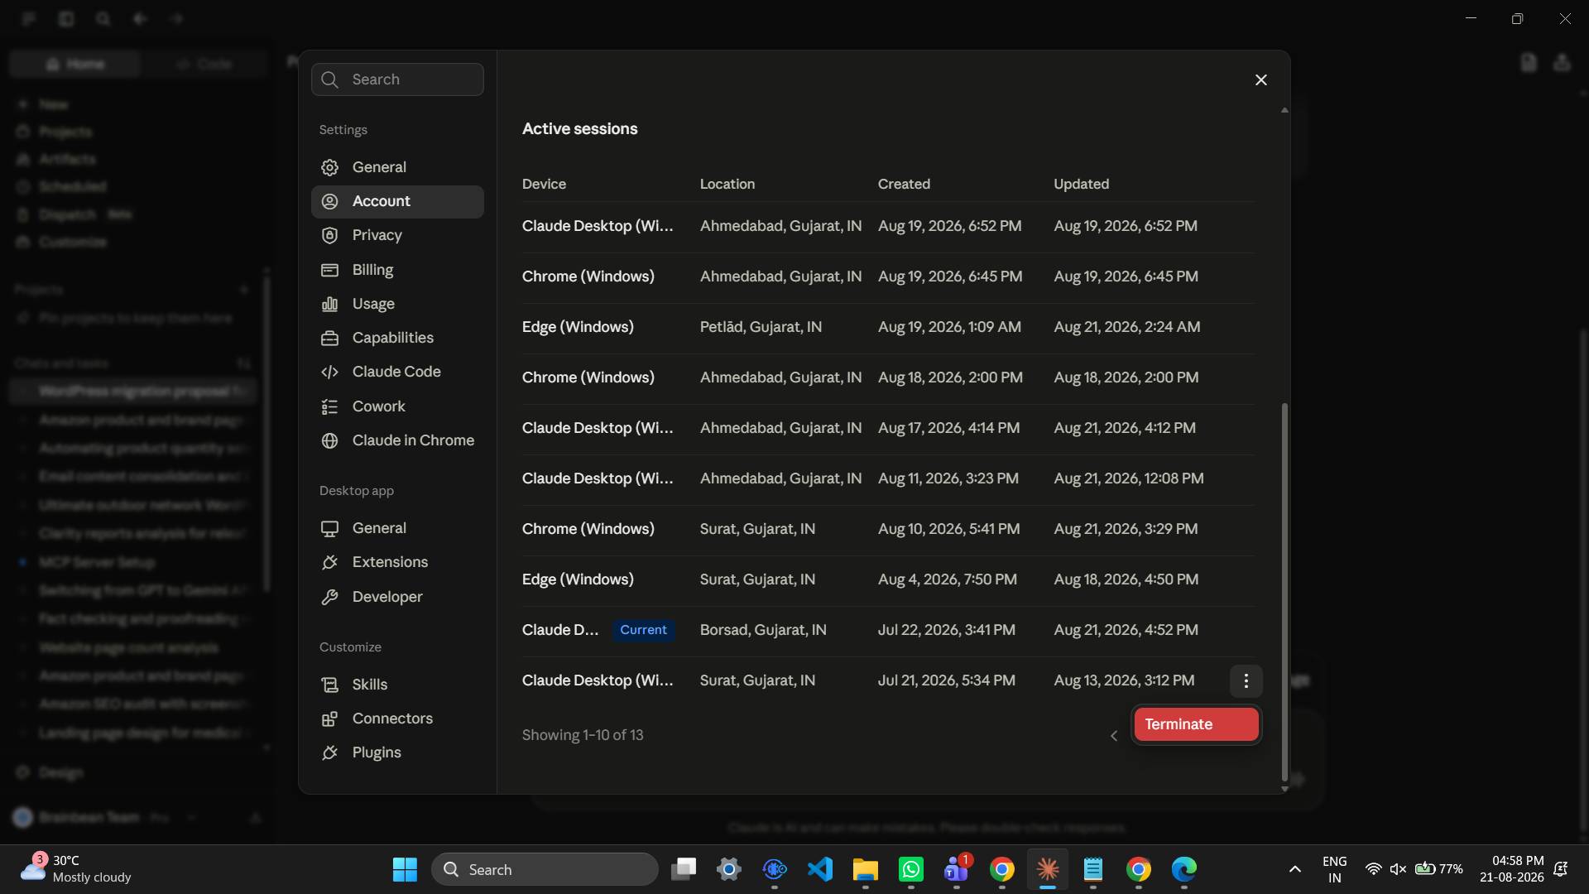Screen dimensions: 1589x894
Task: Go to Capabilities settings
Action: click(x=397, y=338)
